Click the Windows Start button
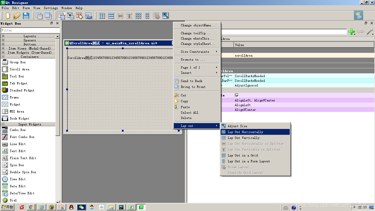This screenshot has width=375, height=211. pyautogui.click(x=7, y=207)
